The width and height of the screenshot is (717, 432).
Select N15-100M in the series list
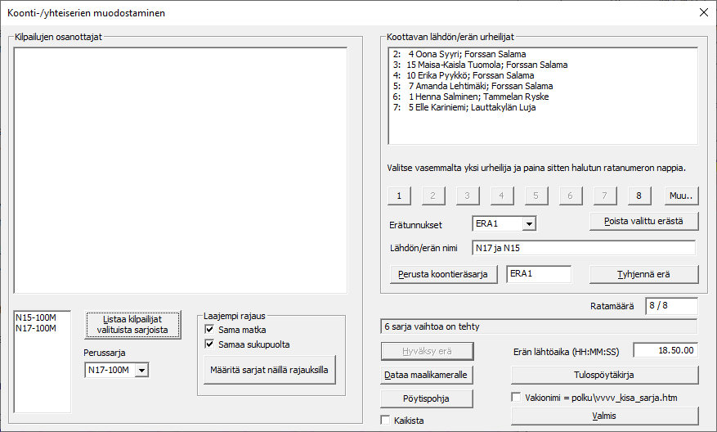click(35, 317)
